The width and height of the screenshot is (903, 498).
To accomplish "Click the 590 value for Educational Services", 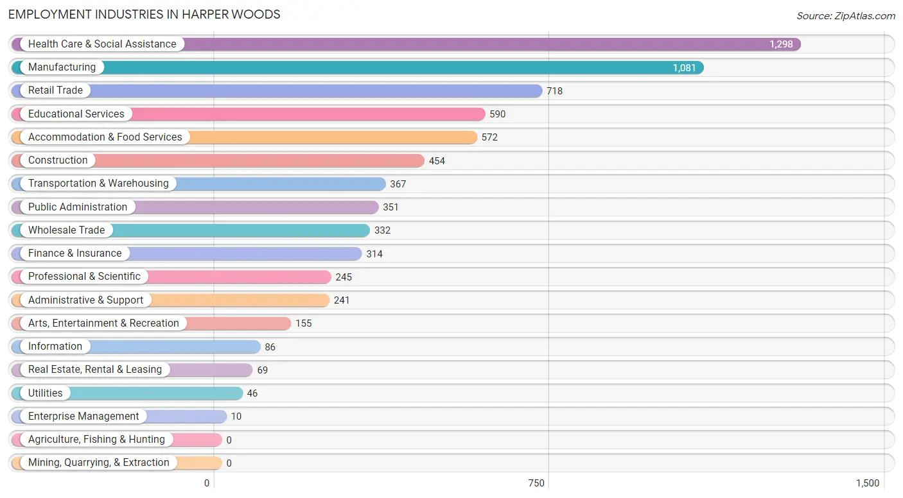I will [x=498, y=114].
